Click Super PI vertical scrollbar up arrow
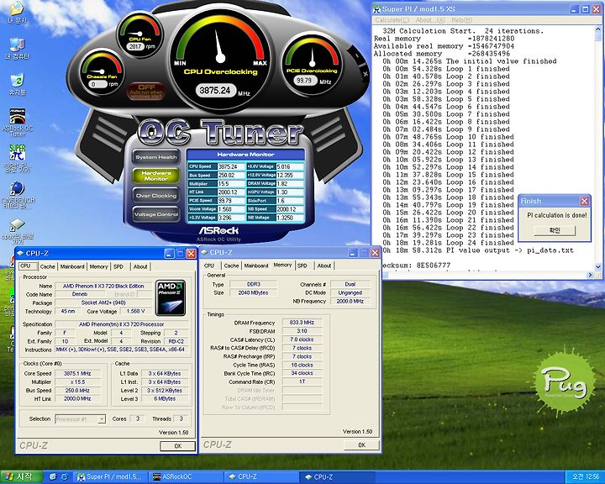The height and width of the screenshot is (484, 605). [598, 30]
